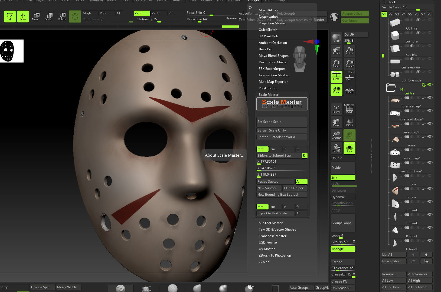Open the Zplugin menu
This screenshot has height=292, width=441.
tap(253, 1)
